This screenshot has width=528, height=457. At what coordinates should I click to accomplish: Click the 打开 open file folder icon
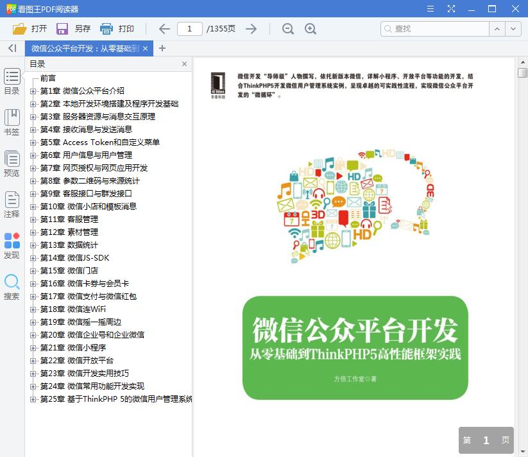click(x=19, y=29)
